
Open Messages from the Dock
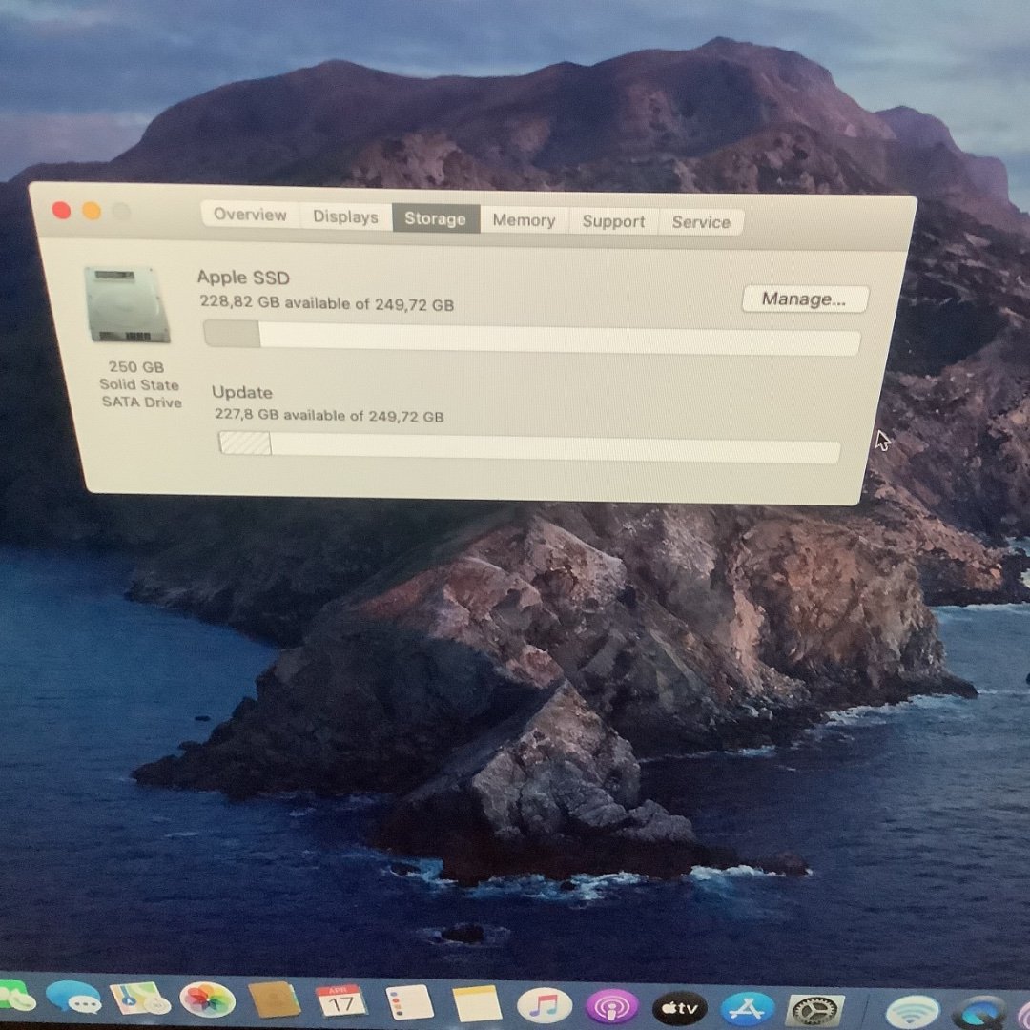click(73, 998)
